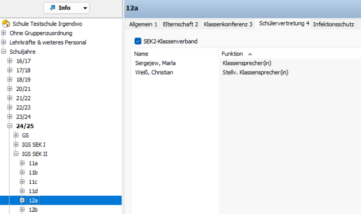Screen dimensions: 361x214
Task: Go to Klassenkonferenz 3 tab
Action: tap(228, 24)
